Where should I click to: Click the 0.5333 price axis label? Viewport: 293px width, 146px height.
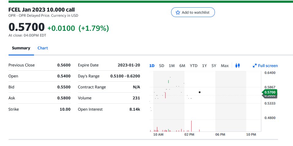tap(270, 103)
